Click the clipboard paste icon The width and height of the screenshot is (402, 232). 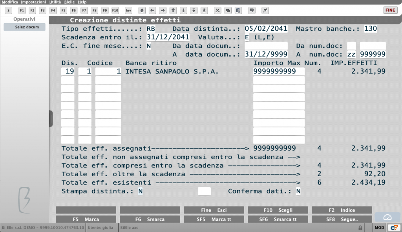(238, 11)
